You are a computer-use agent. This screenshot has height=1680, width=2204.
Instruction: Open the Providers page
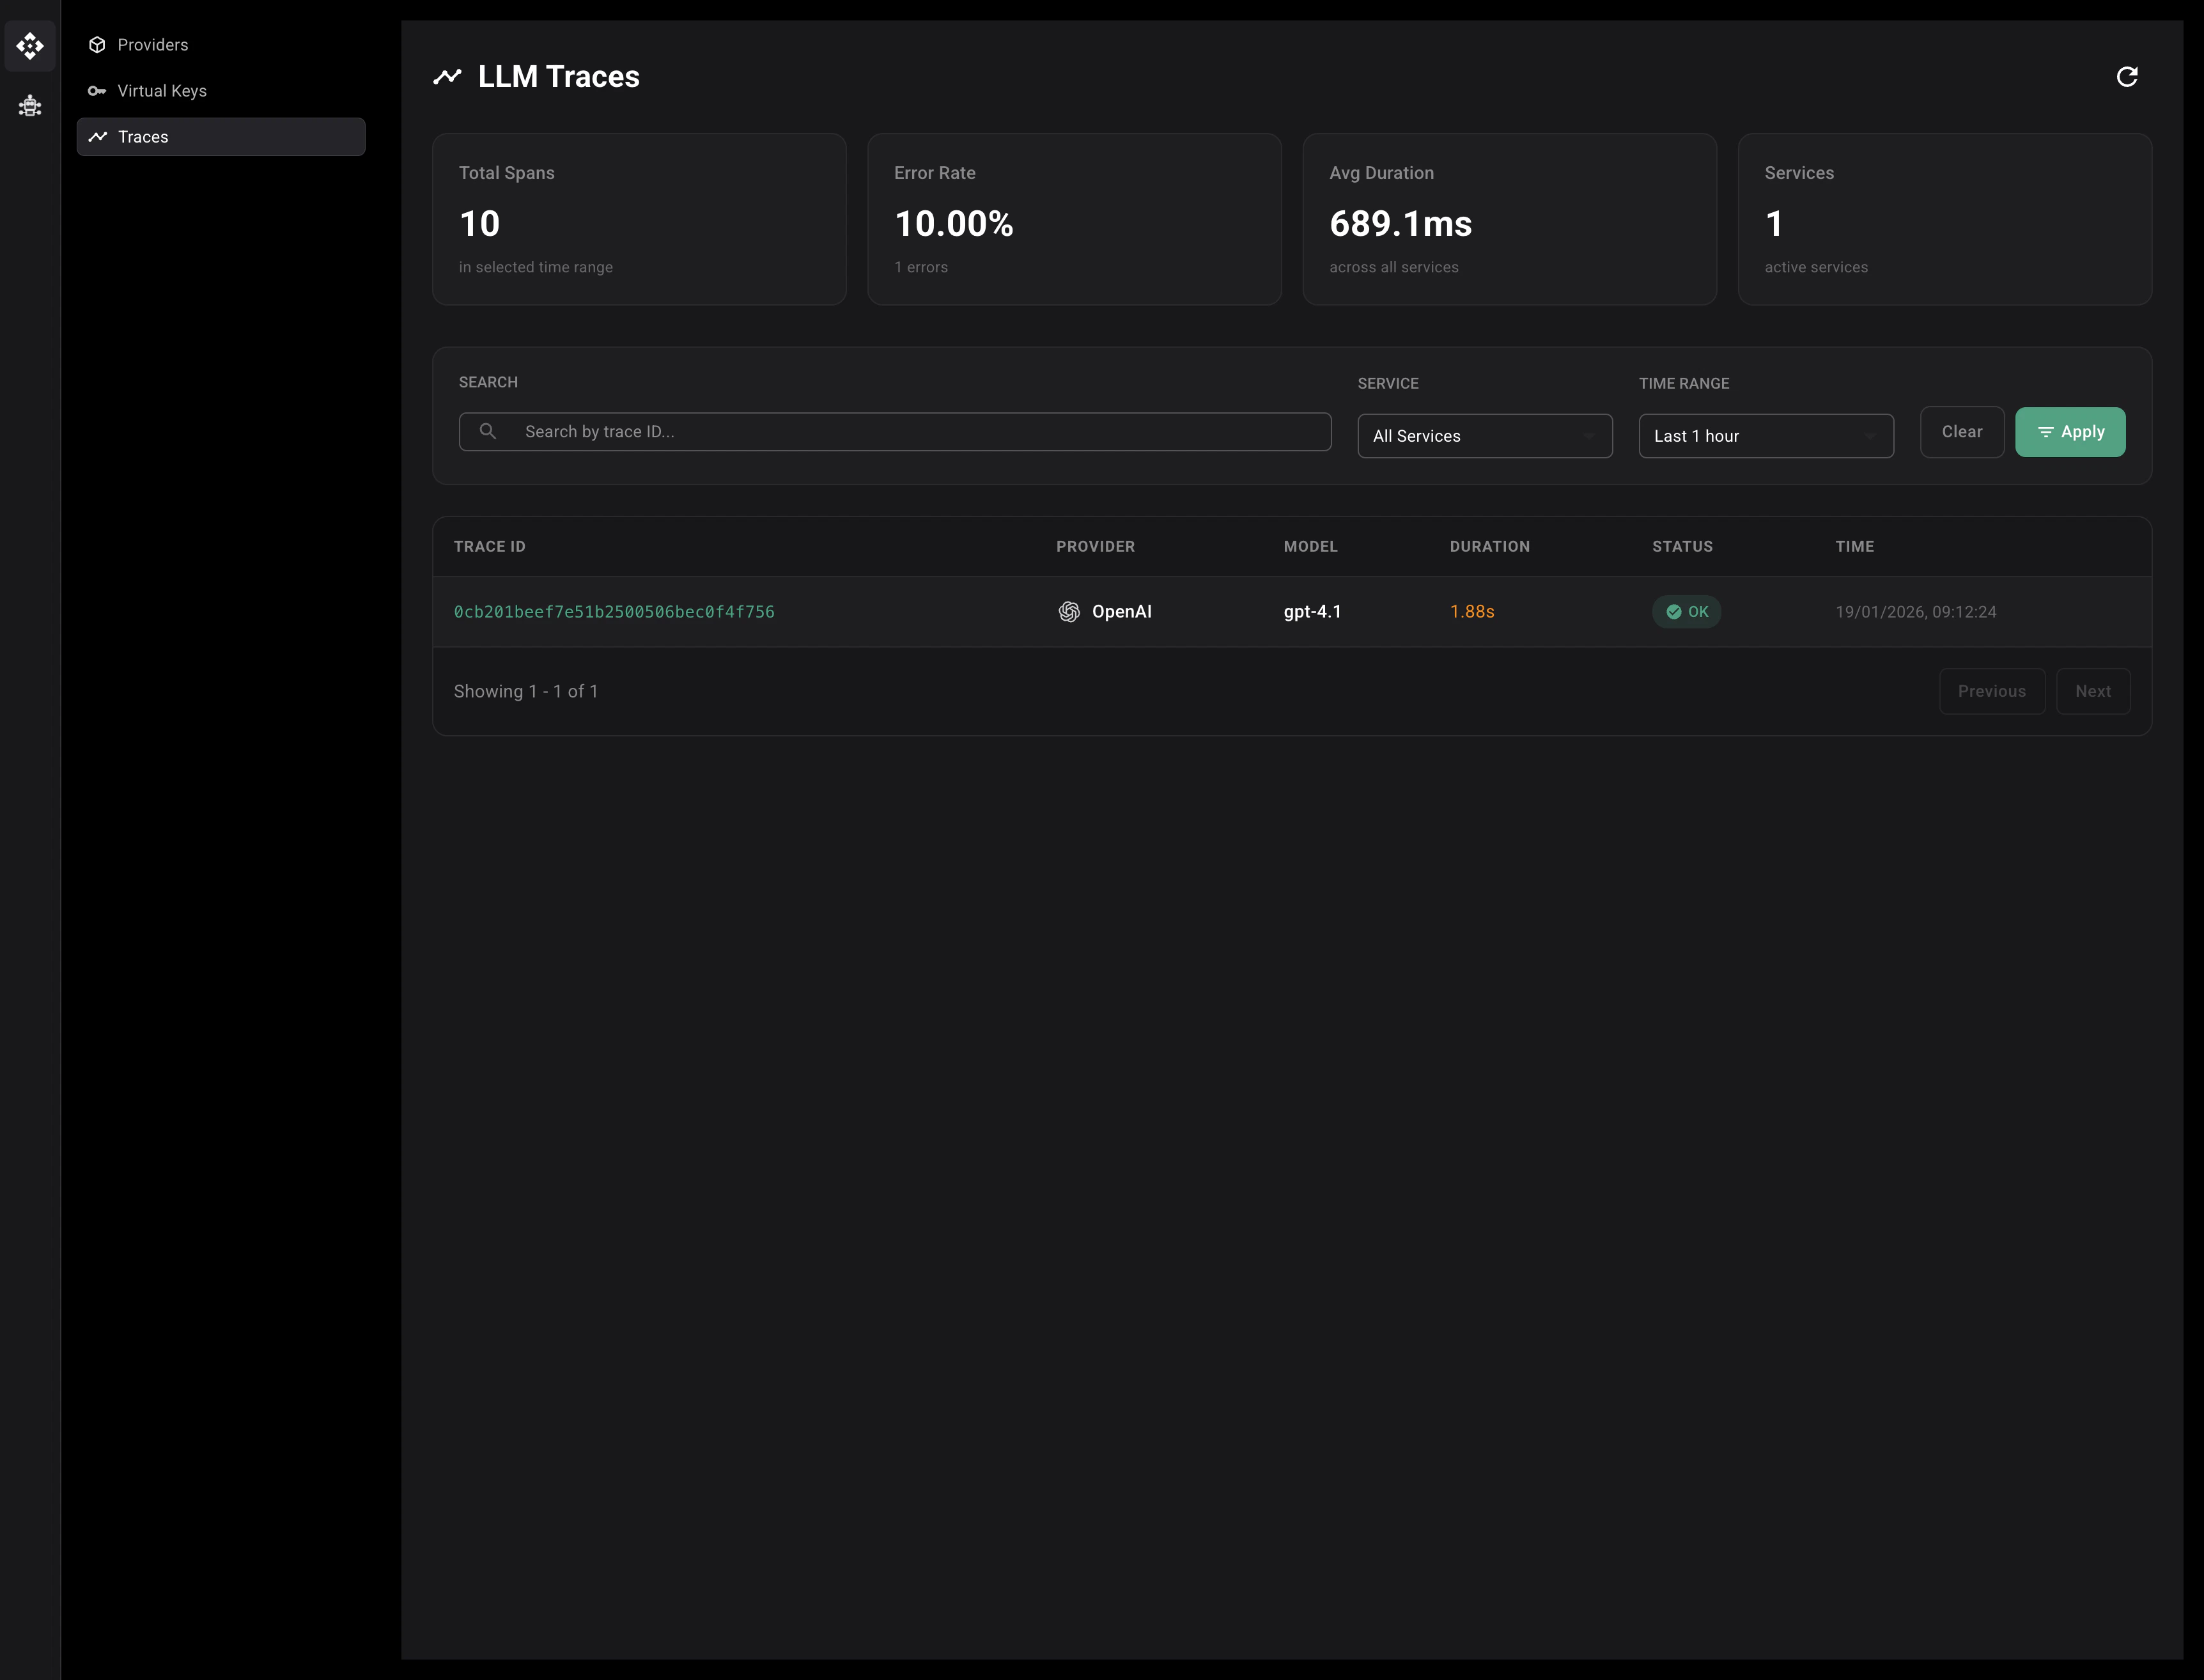[x=221, y=45]
